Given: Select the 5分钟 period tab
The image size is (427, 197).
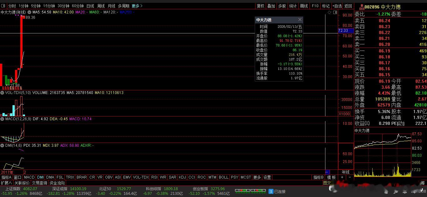Looking at the screenshot, I should point(36,6).
